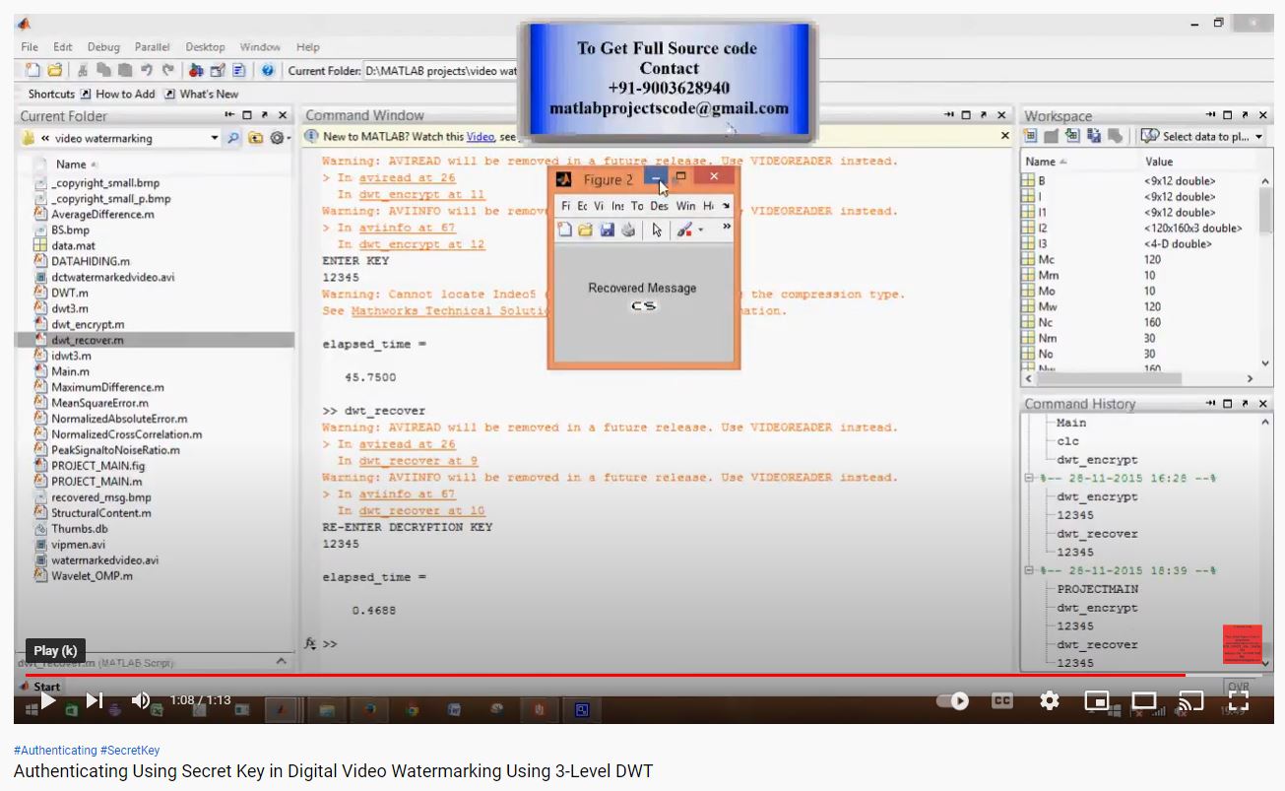Viewport: 1285px width, 791px height.
Task: Enable theater mode
Action: (1143, 700)
